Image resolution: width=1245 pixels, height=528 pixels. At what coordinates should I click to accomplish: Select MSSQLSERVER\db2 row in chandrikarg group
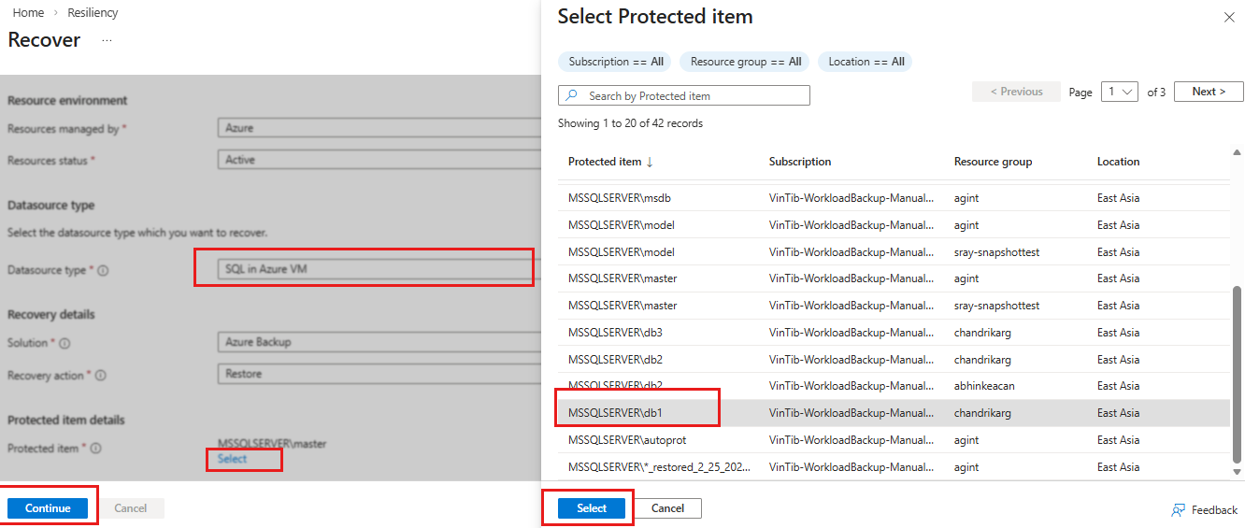[x=894, y=360]
